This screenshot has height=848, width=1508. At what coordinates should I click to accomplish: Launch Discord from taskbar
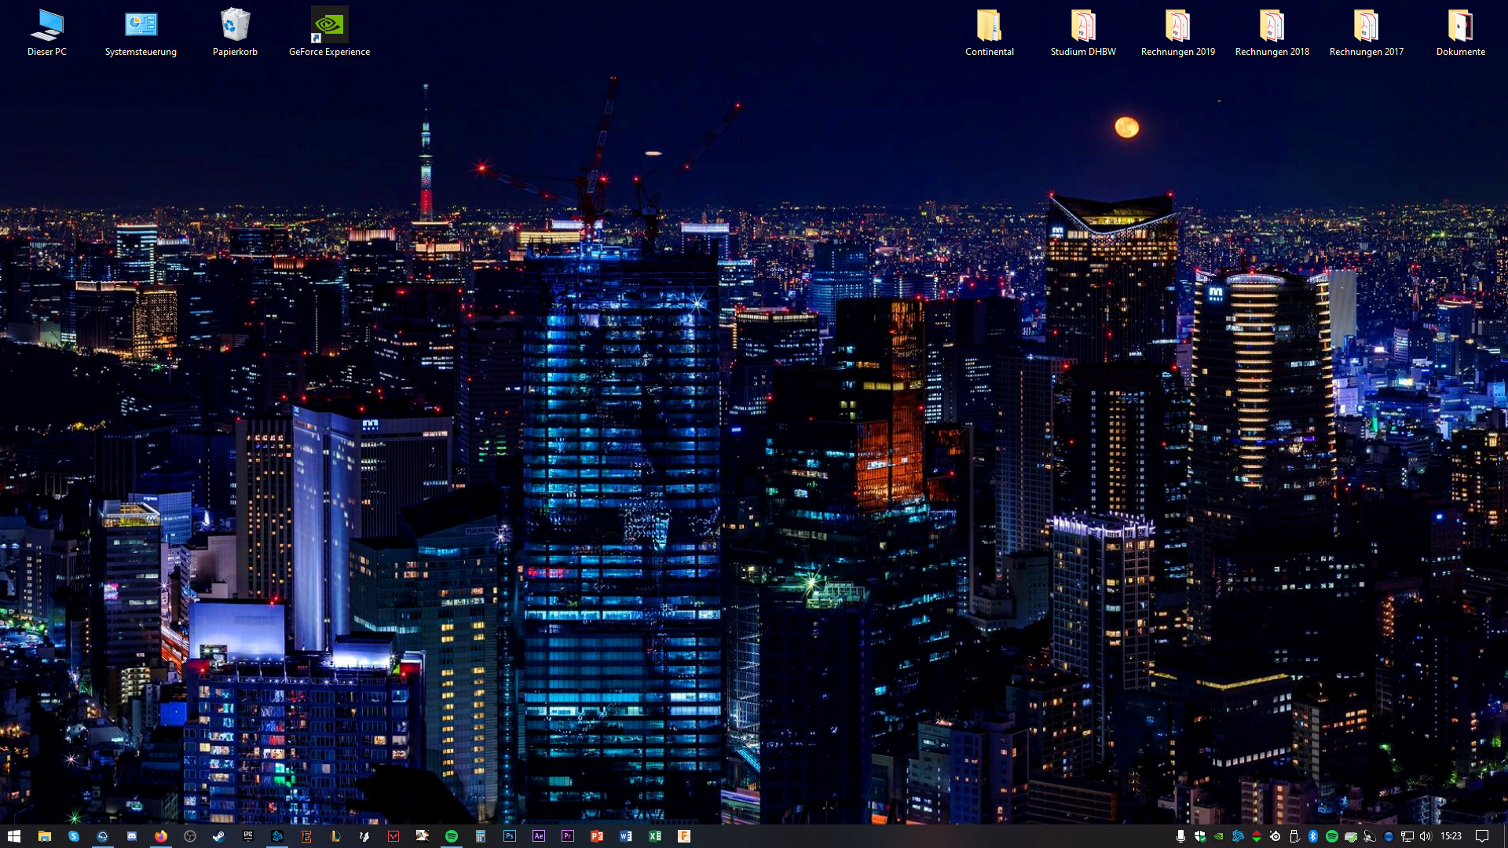coord(132,836)
